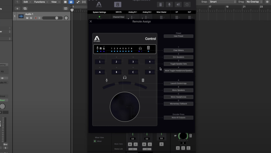
Task: Click the duplicate track icon
Action: click(x=25, y=9)
